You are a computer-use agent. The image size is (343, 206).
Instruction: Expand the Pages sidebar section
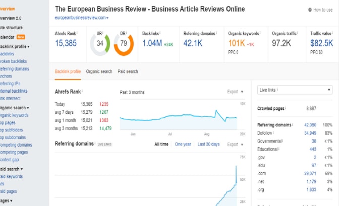(x=6, y=201)
